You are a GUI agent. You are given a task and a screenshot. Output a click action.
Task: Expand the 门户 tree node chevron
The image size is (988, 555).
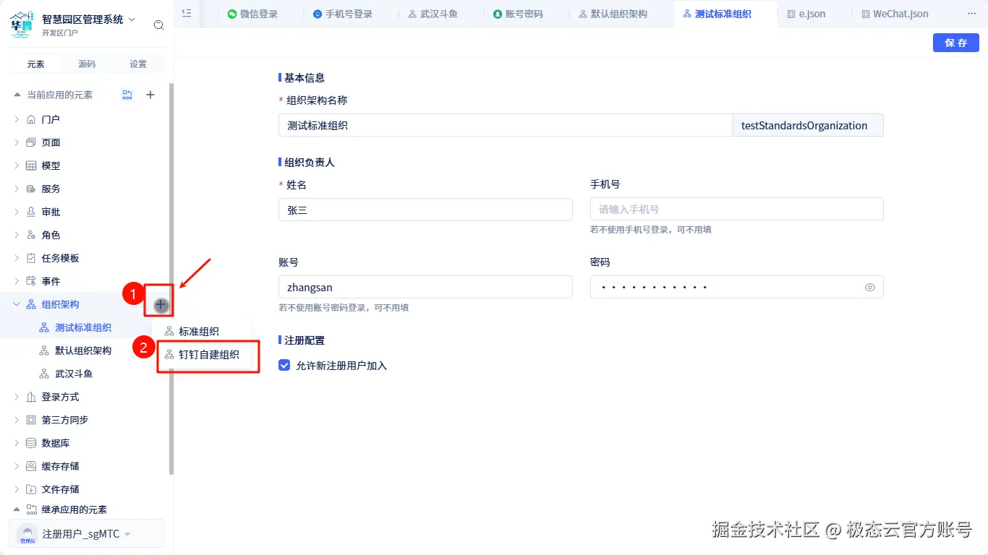coord(17,119)
